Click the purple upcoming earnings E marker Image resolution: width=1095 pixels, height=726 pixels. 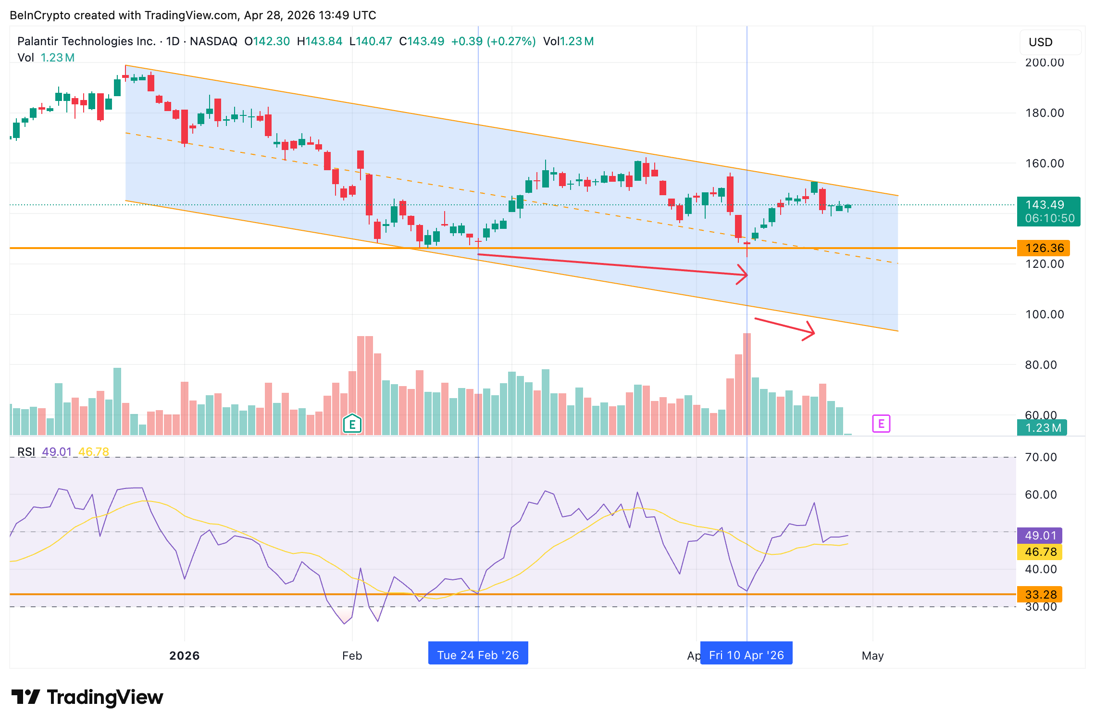(x=881, y=424)
